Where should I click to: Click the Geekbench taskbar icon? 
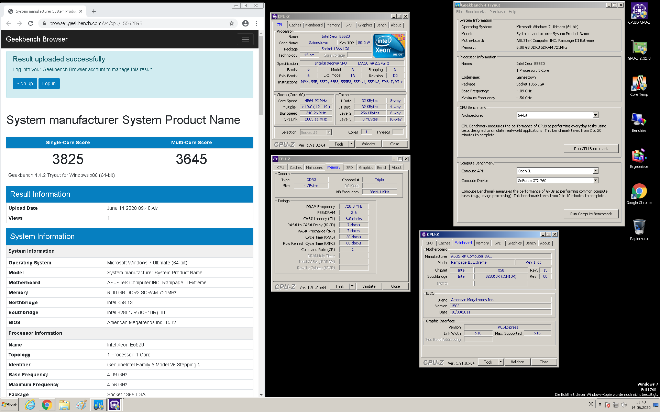point(98,405)
